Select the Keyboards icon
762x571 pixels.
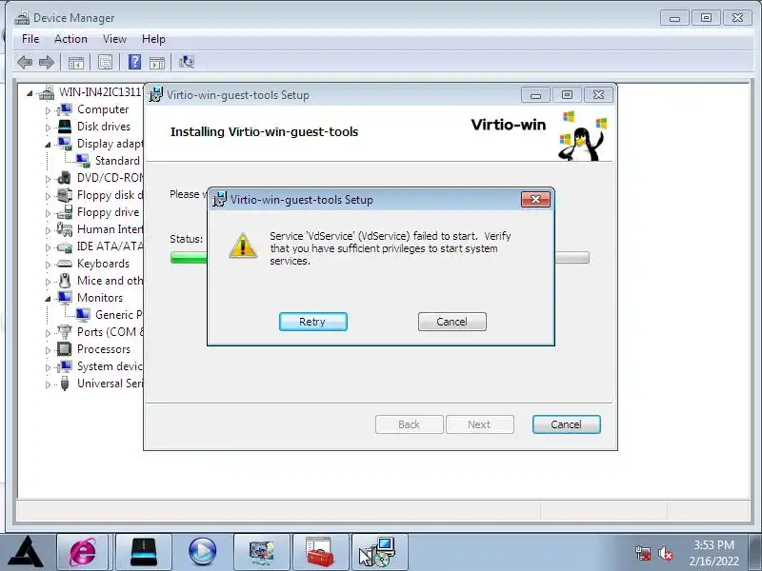[x=64, y=264]
